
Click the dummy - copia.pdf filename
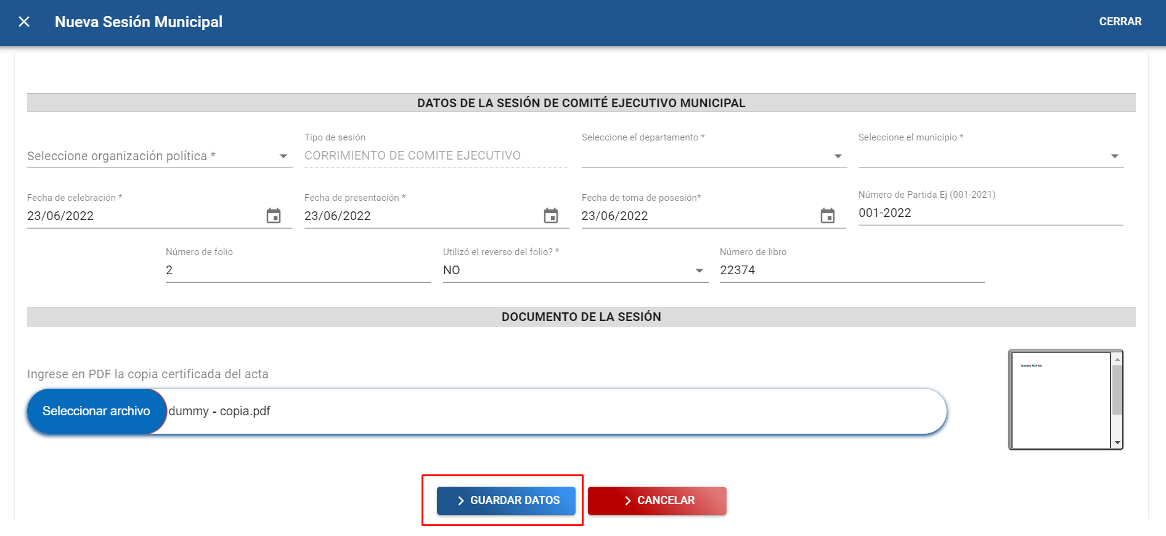pyautogui.click(x=219, y=411)
